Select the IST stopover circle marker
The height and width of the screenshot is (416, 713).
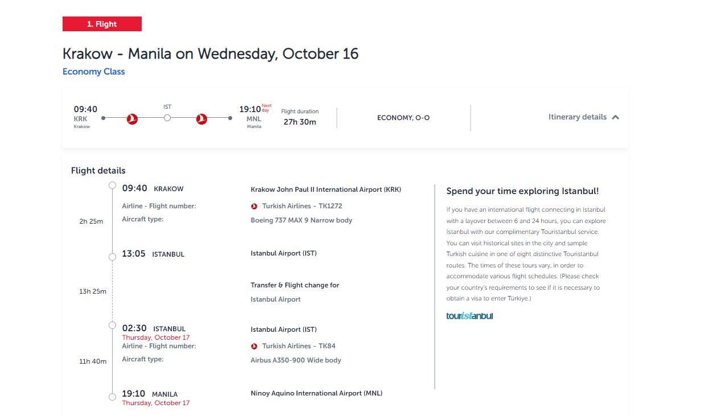coord(167,118)
